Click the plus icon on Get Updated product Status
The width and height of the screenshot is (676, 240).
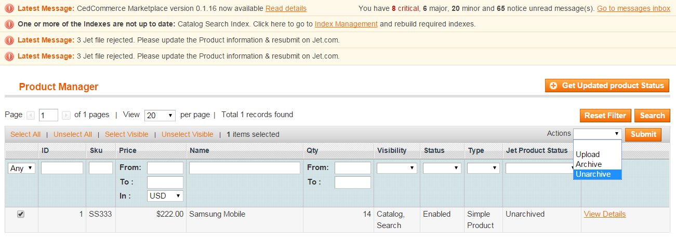pos(553,86)
